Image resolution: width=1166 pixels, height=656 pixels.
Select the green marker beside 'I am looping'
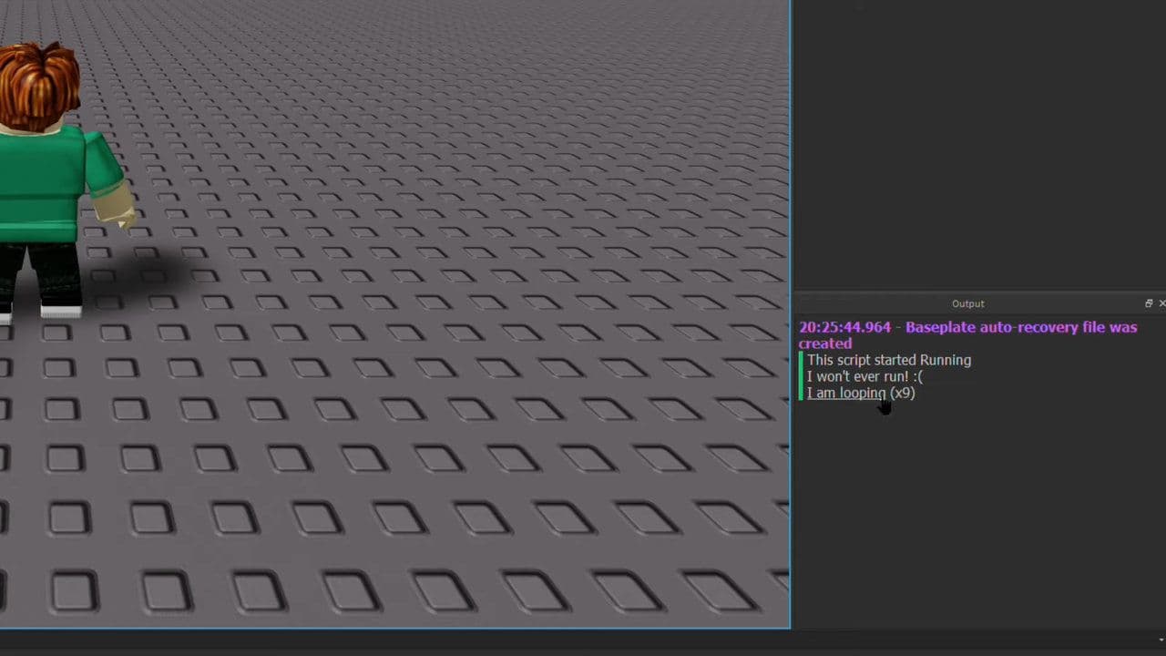(x=803, y=393)
